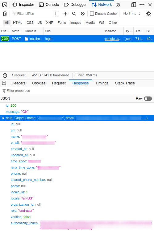Screen dimensions: 154x231
Task: Select the locale_id: 1 row
Action: tap(77, 192)
